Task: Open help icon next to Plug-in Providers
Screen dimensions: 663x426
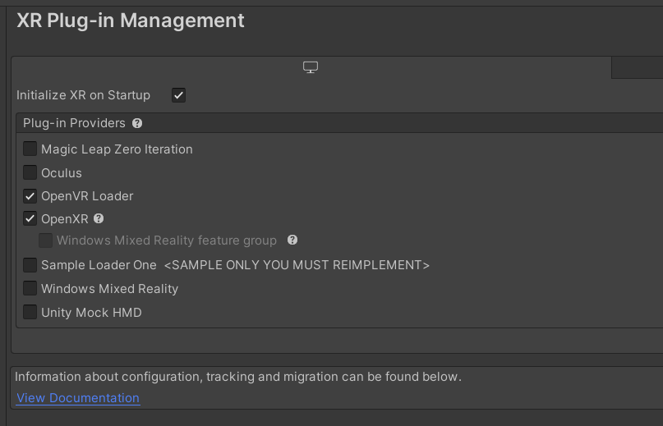Action: (137, 123)
